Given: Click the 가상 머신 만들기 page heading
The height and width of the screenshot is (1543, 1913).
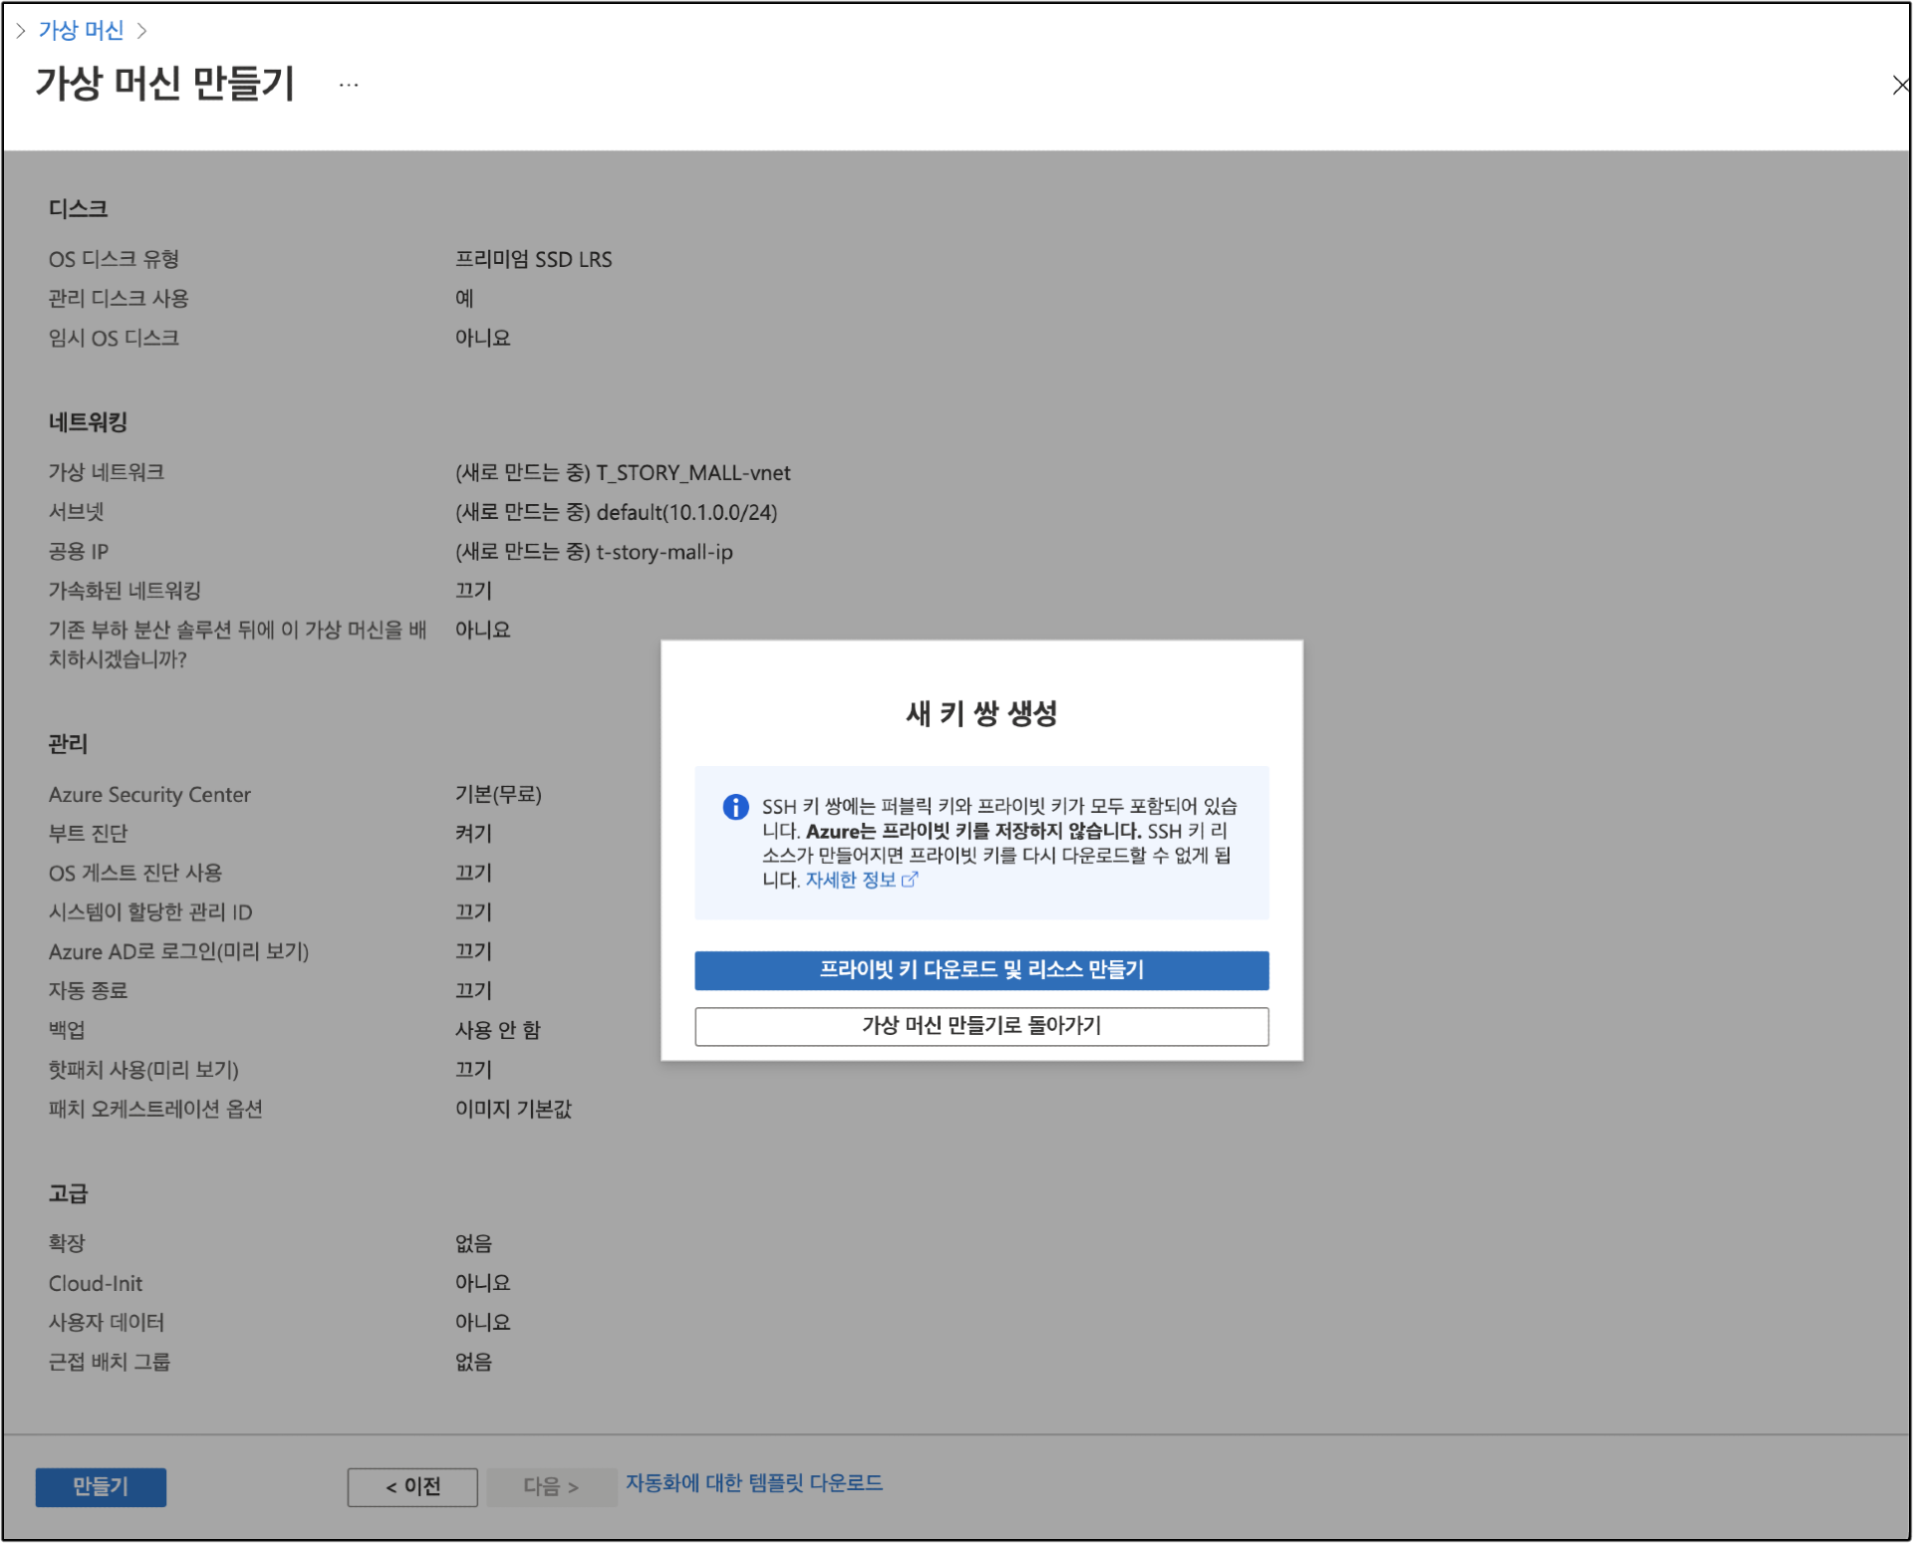Looking at the screenshot, I should tap(165, 84).
